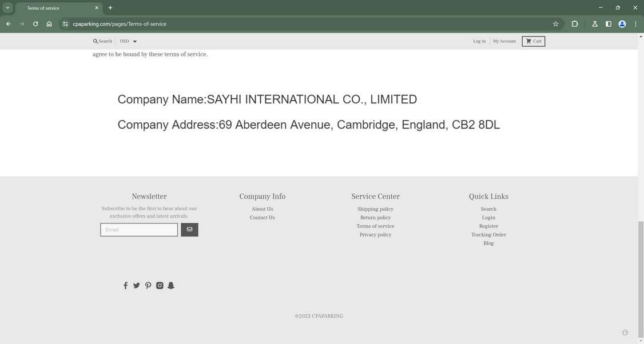This screenshot has width=644, height=344.
Task: Go back to previous page
Action: tap(8, 24)
